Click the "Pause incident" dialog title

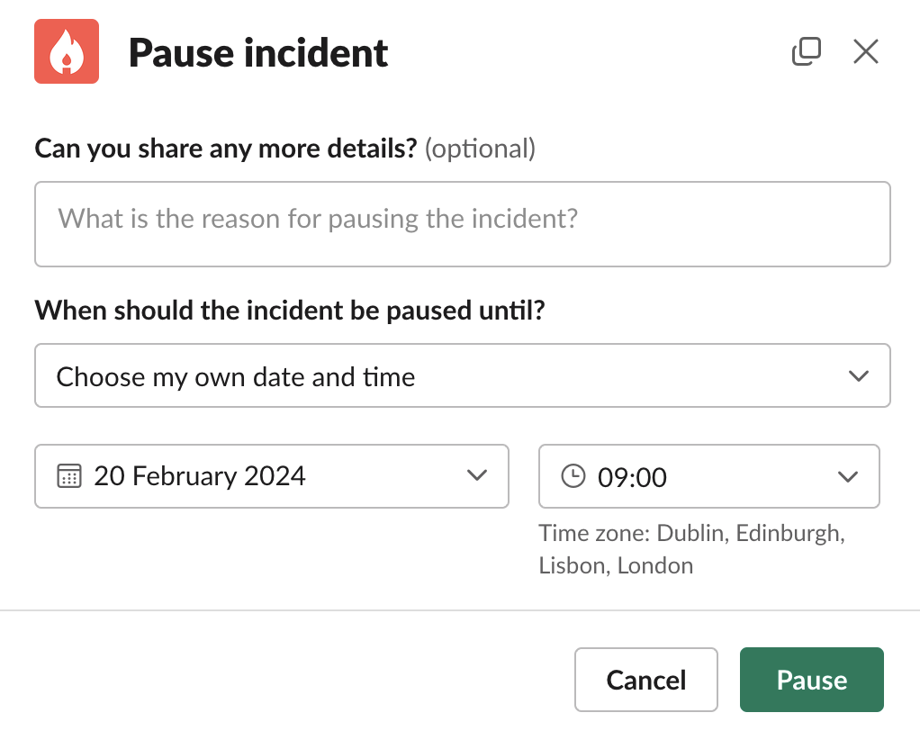pos(258,53)
